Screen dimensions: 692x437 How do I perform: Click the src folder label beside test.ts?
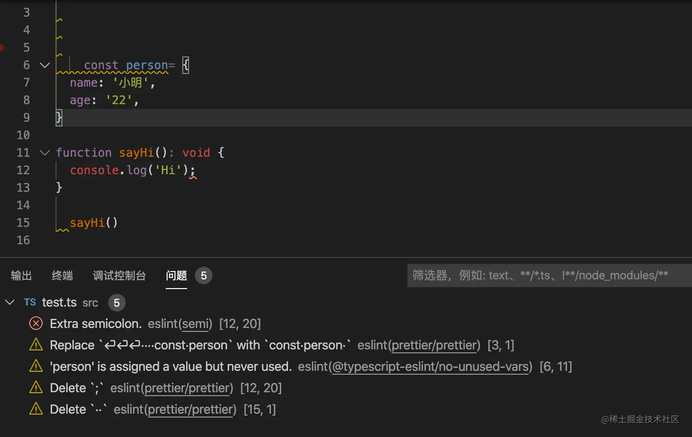coord(91,303)
